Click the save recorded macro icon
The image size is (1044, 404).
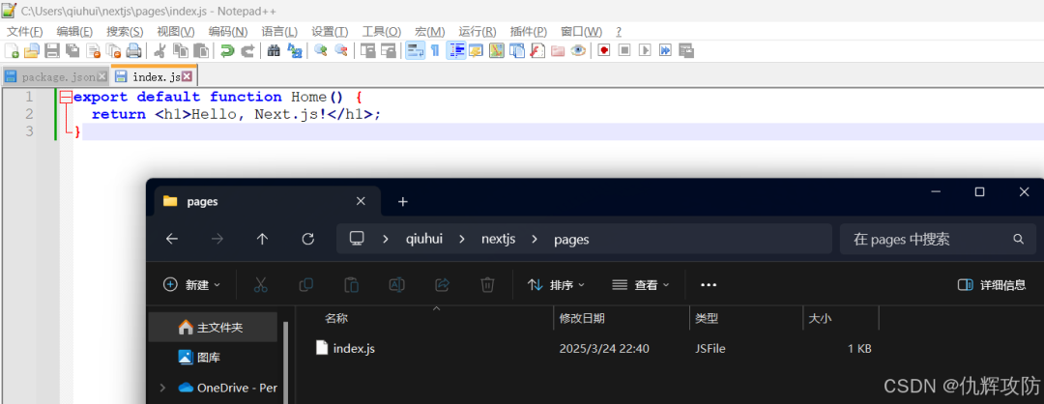point(685,50)
